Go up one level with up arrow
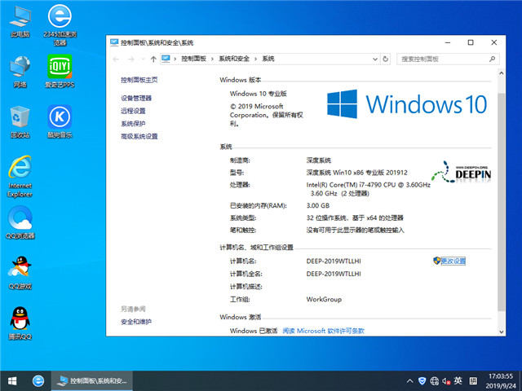This screenshot has width=522, height=391. 153,59
